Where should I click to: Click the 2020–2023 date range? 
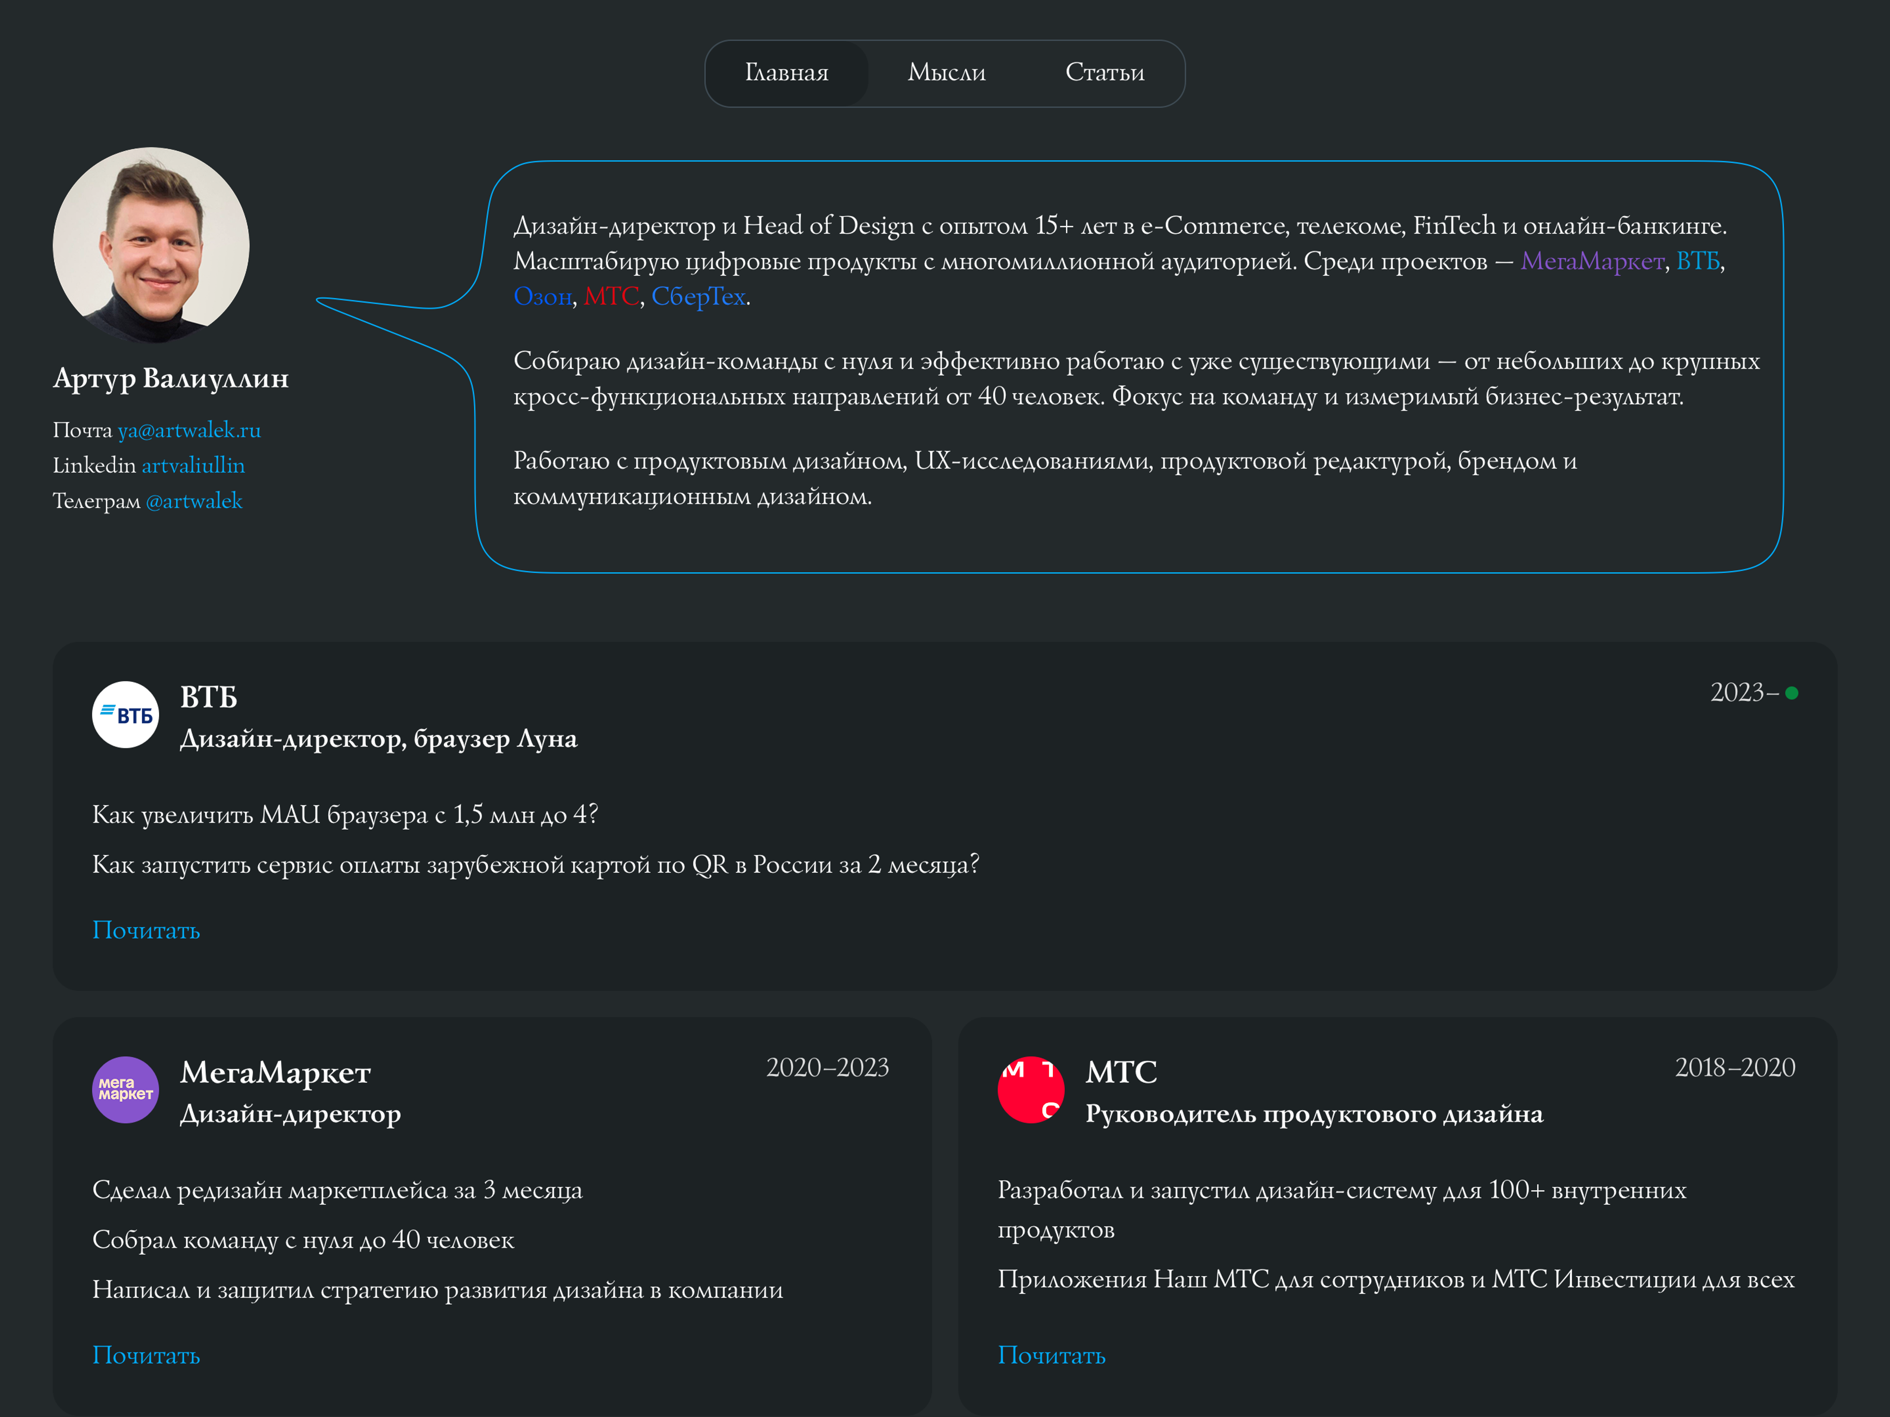pos(827,1068)
